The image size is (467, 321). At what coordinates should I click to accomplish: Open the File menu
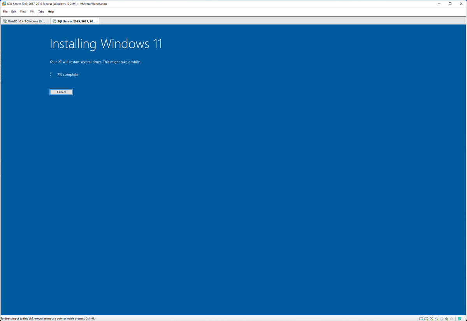click(x=5, y=12)
